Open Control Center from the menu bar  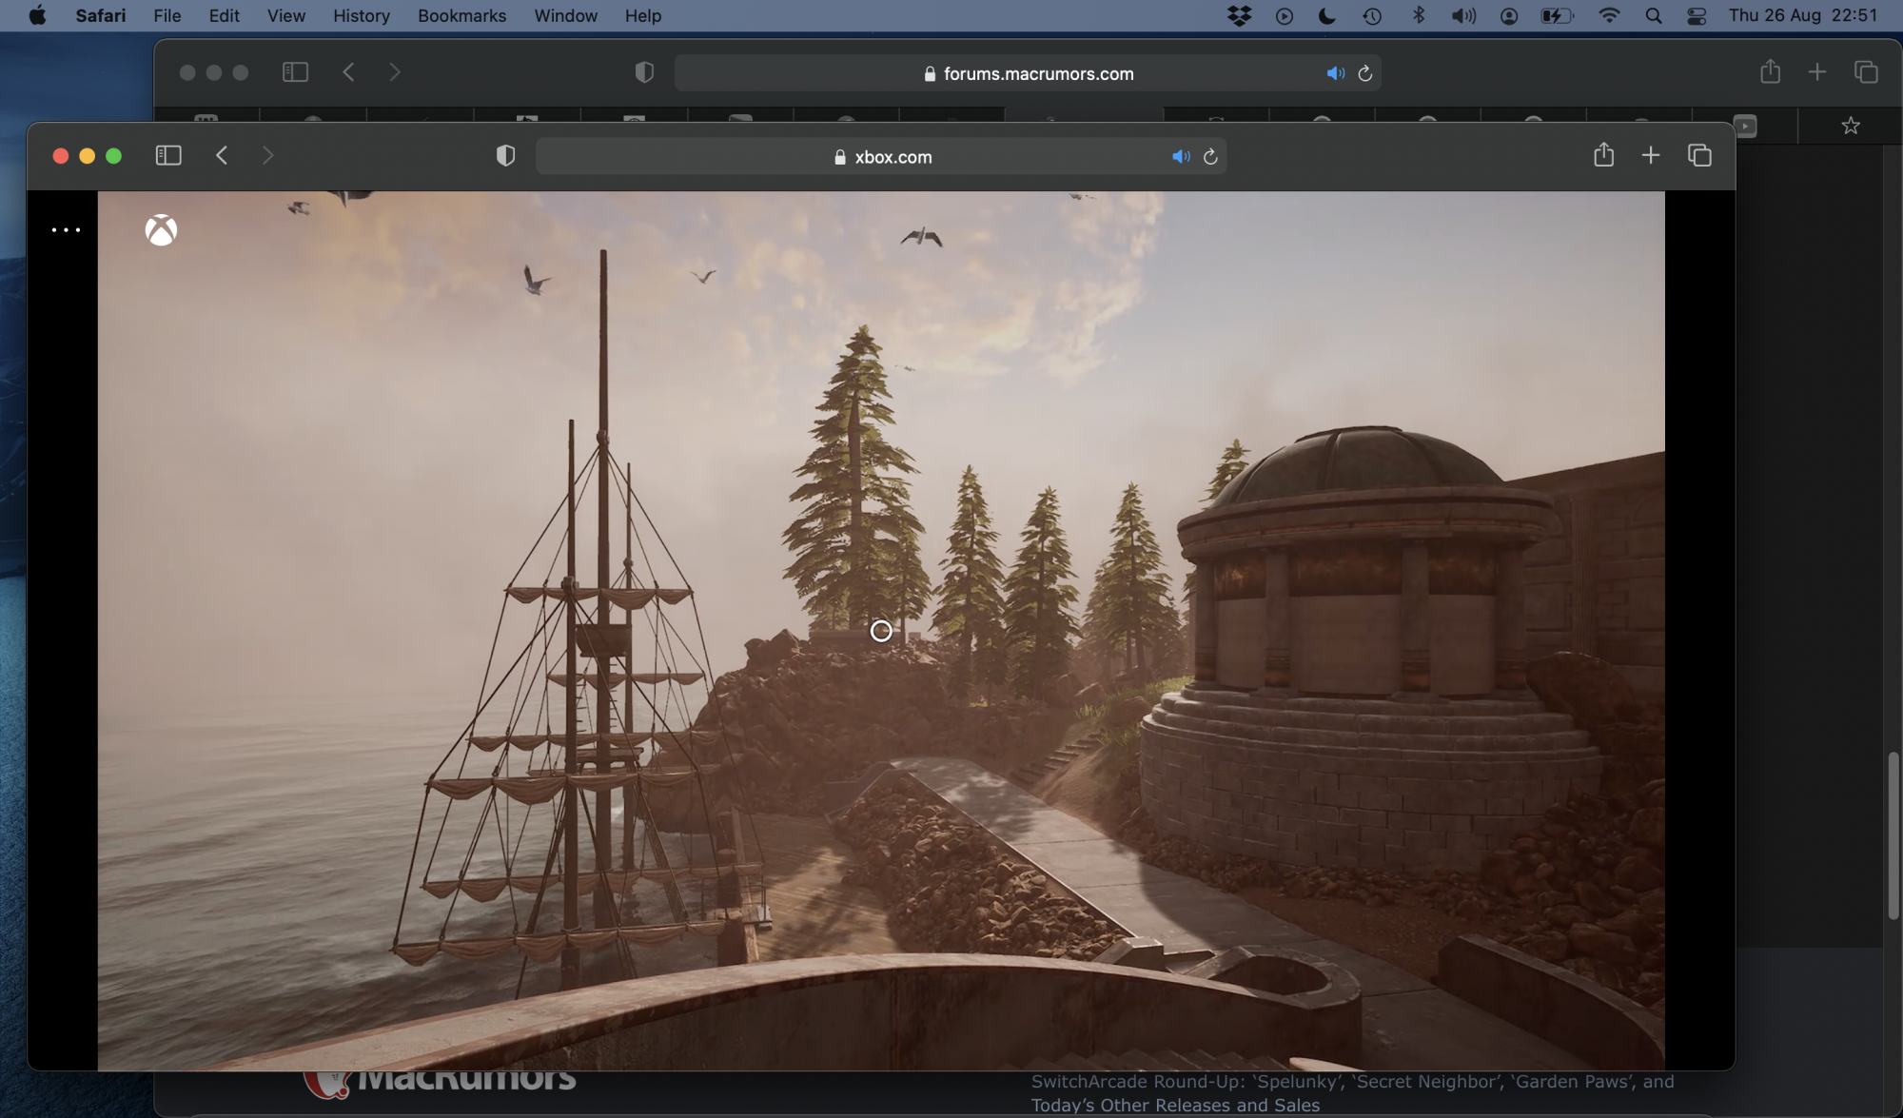point(1697,16)
